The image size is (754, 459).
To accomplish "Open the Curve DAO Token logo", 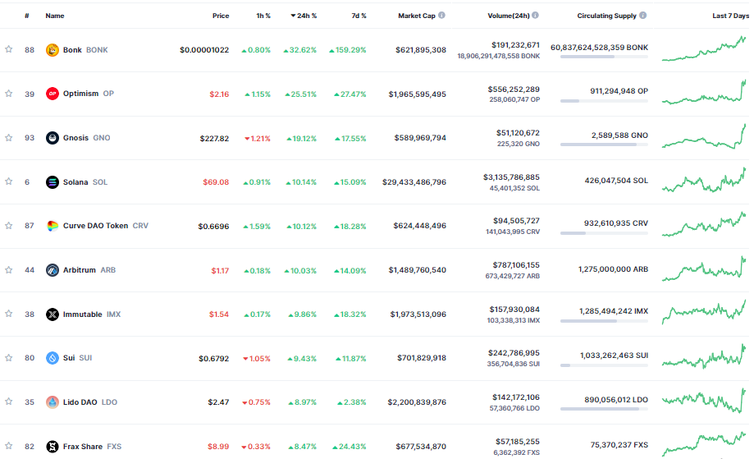I will [52, 226].
